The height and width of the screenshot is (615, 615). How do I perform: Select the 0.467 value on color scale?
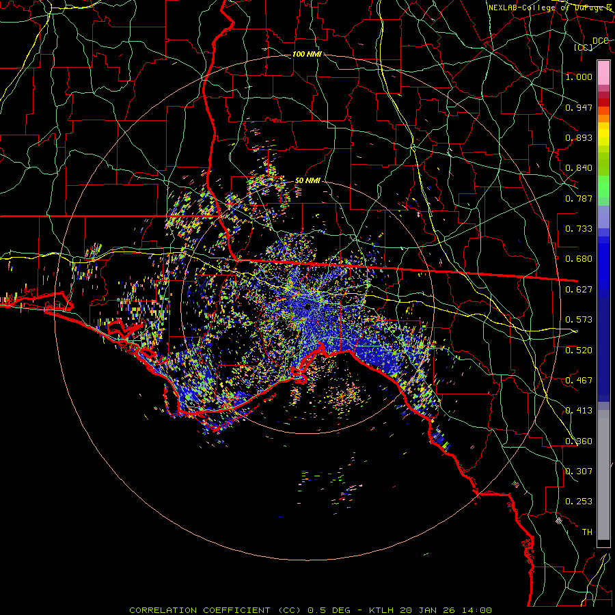click(579, 380)
